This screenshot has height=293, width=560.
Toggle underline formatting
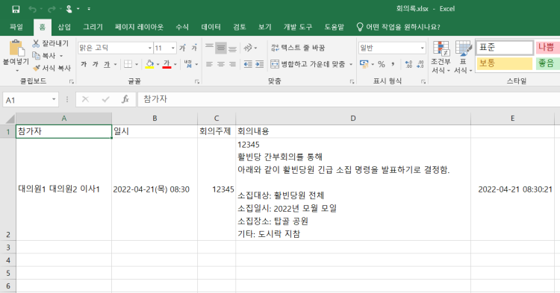pos(107,64)
